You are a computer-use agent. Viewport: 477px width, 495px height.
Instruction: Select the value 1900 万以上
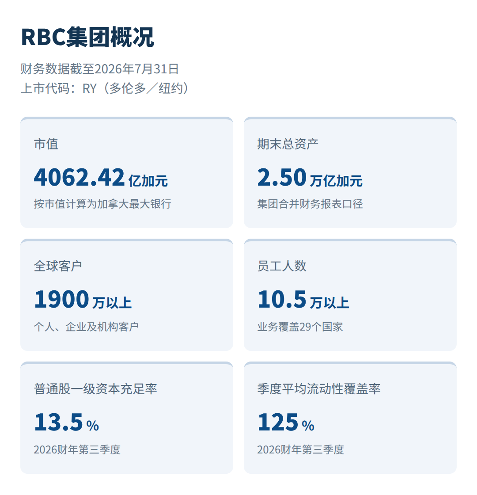tap(83, 299)
